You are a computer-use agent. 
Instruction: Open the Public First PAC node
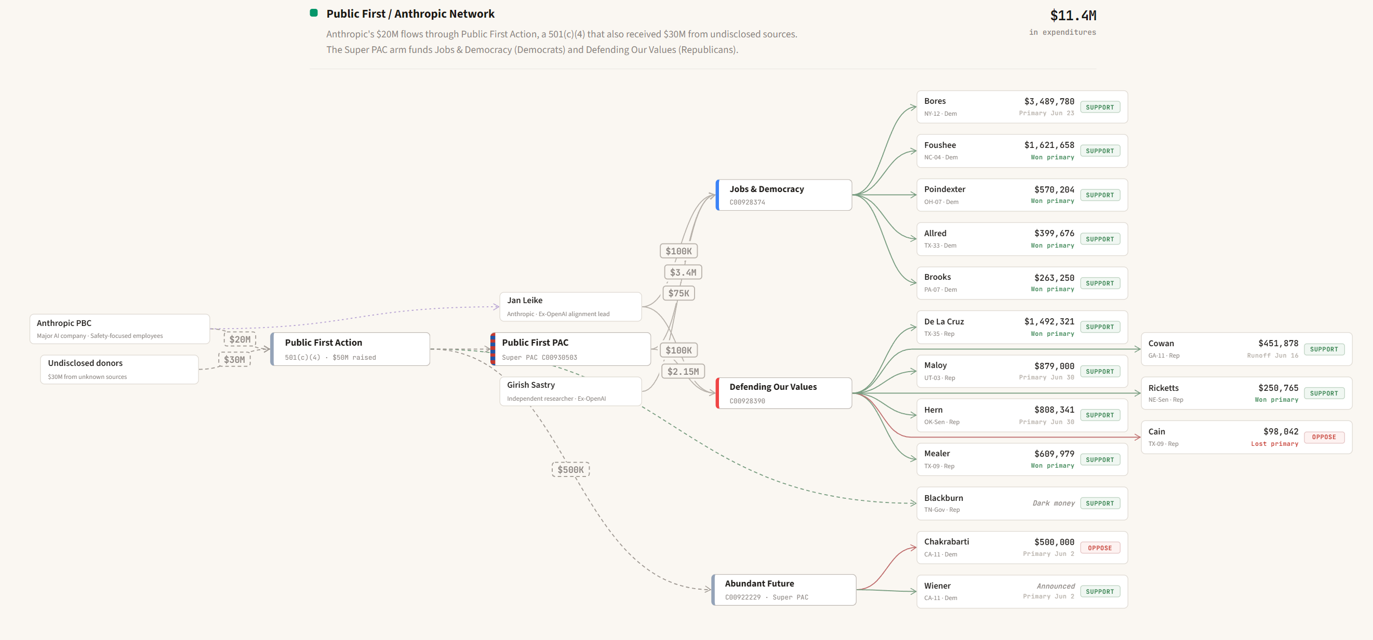570,349
